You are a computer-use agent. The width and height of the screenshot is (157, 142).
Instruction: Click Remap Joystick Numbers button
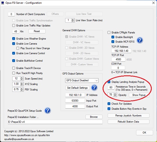point(129,116)
